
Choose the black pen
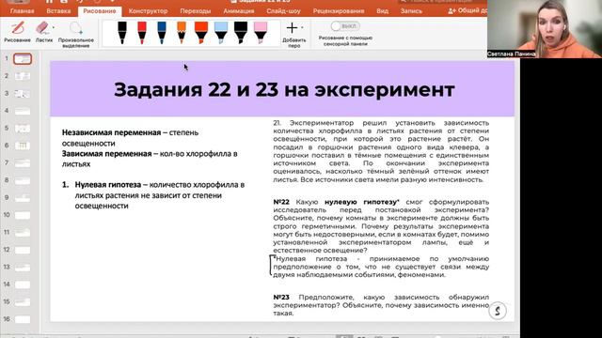(x=122, y=32)
